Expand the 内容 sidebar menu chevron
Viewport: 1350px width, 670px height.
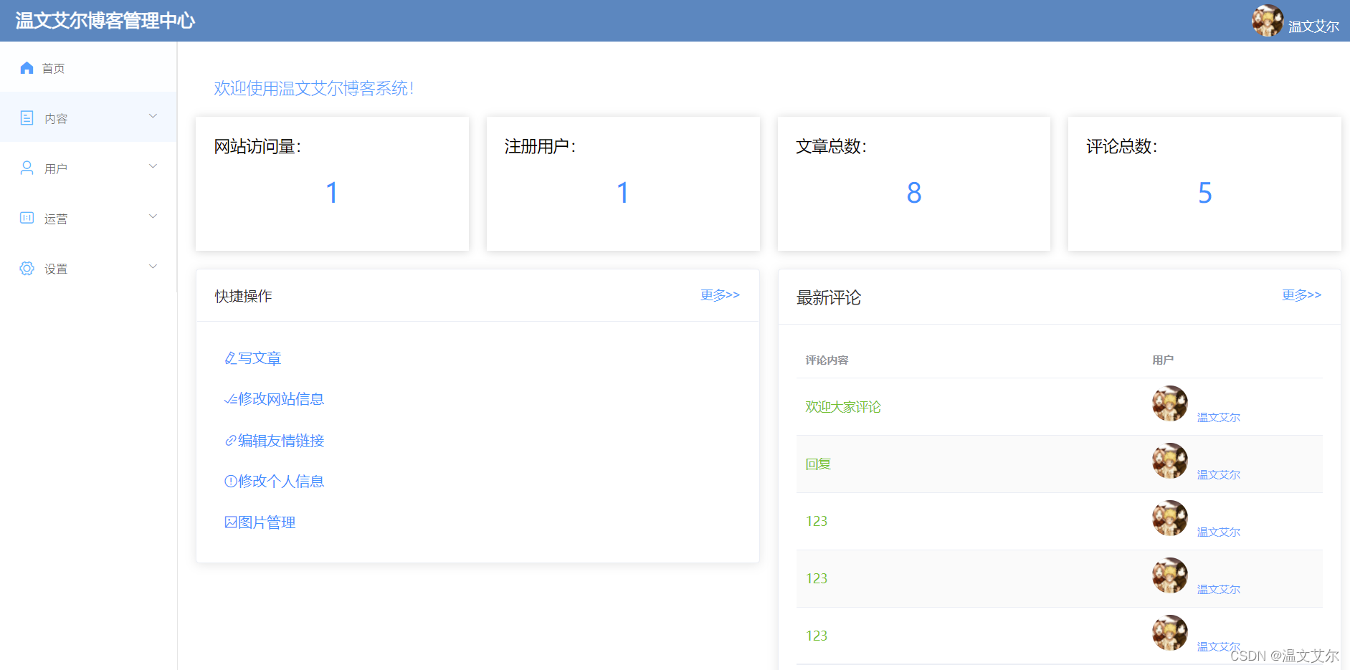point(153,116)
